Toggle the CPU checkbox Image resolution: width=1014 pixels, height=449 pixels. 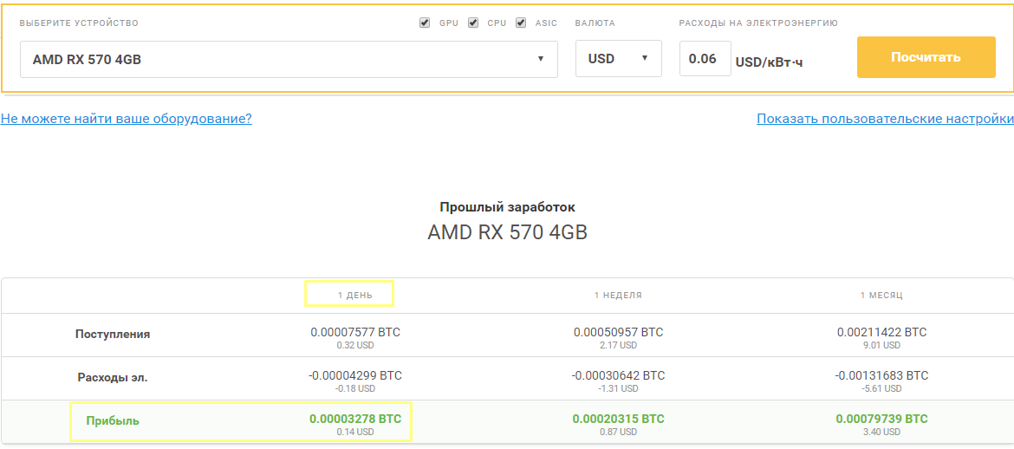[472, 23]
